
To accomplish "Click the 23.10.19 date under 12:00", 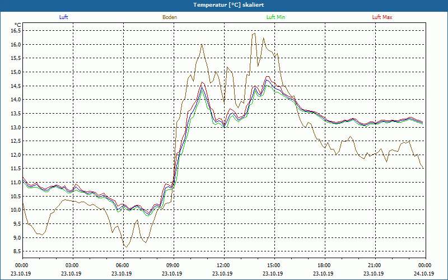I will point(222,274).
